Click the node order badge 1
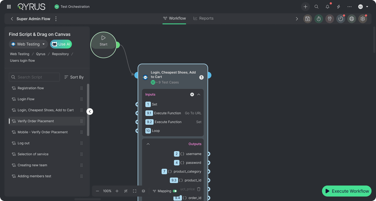This screenshot has width=376, height=201. (x=201, y=77)
